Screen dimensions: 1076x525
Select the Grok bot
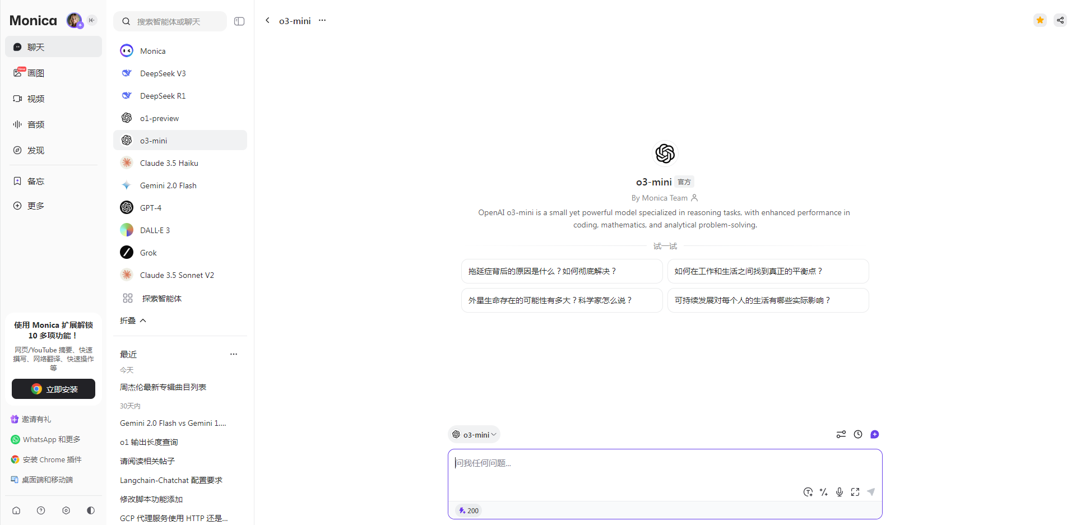[x=180, y=253]
